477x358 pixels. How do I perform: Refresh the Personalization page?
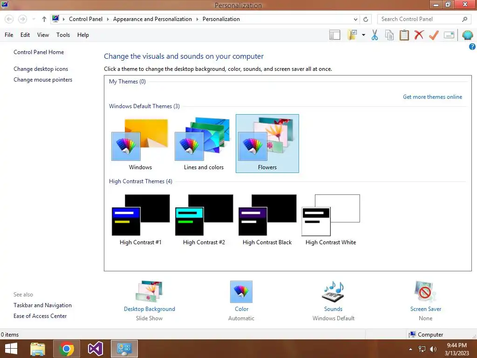tap(366, 19)
